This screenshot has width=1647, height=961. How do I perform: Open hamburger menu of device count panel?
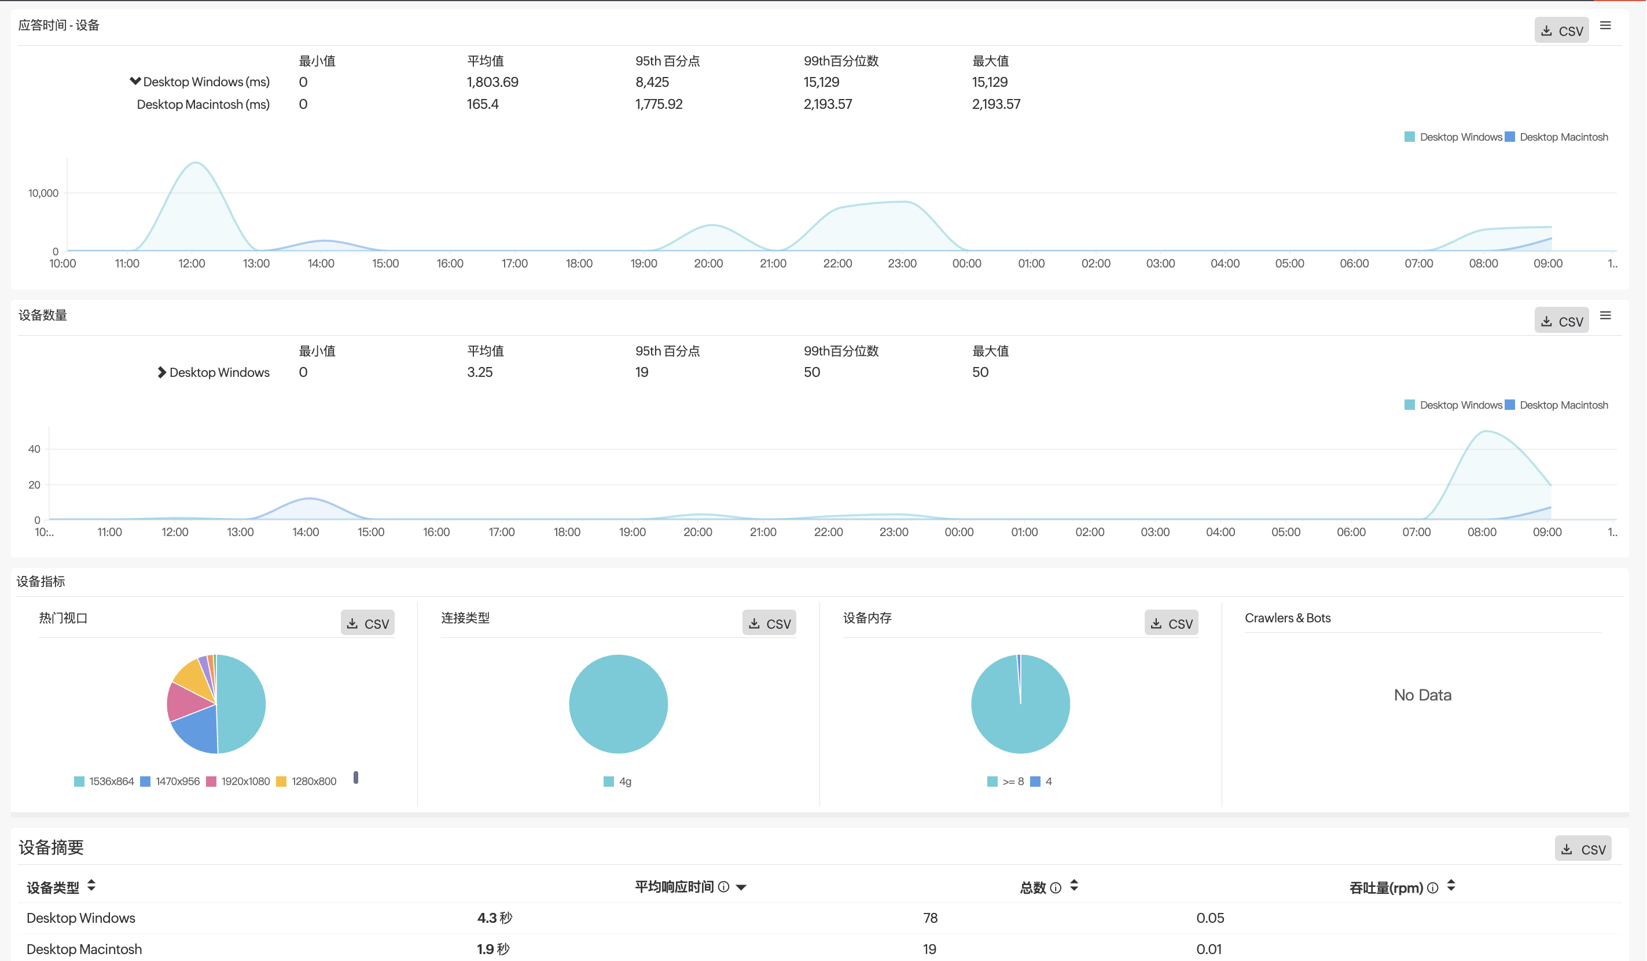click(1606, 316)
